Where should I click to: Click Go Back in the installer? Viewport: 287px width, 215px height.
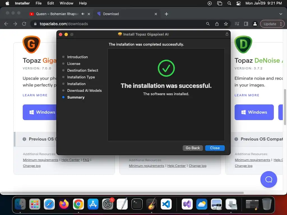tap(193, 148)
